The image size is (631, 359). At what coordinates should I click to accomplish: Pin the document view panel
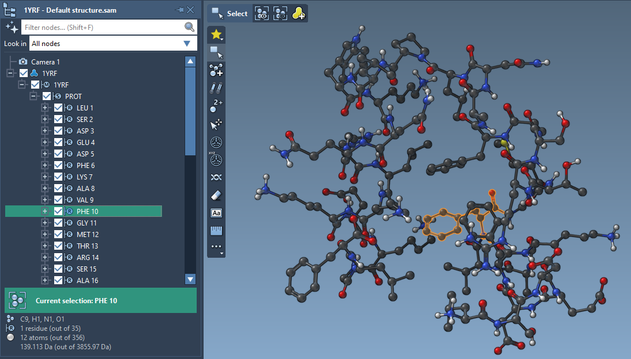tap(179, 10)
